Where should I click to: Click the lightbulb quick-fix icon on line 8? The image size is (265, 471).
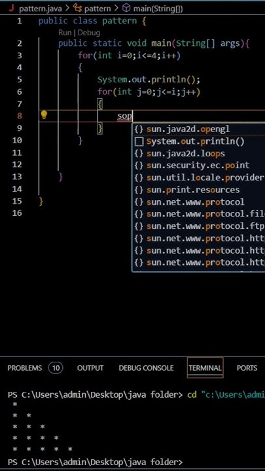click(44, 115)
